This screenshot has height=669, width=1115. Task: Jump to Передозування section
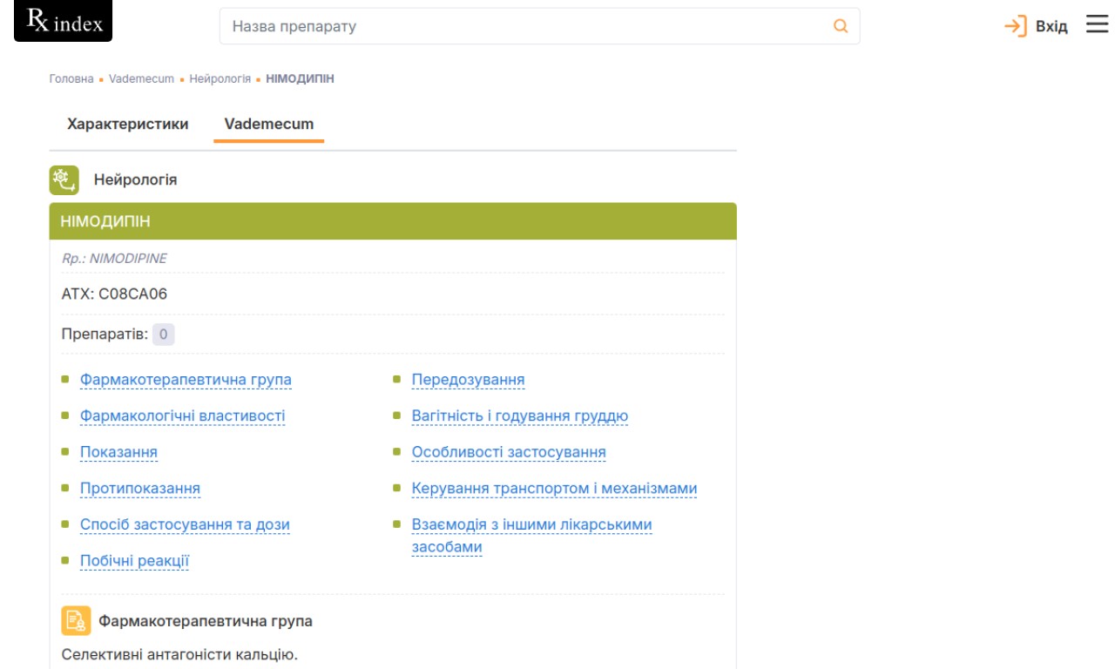point(468,380)
